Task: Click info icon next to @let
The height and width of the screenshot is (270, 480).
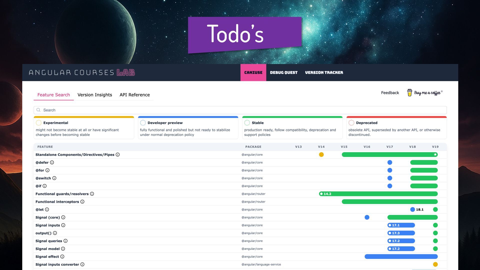Action: 47,209
